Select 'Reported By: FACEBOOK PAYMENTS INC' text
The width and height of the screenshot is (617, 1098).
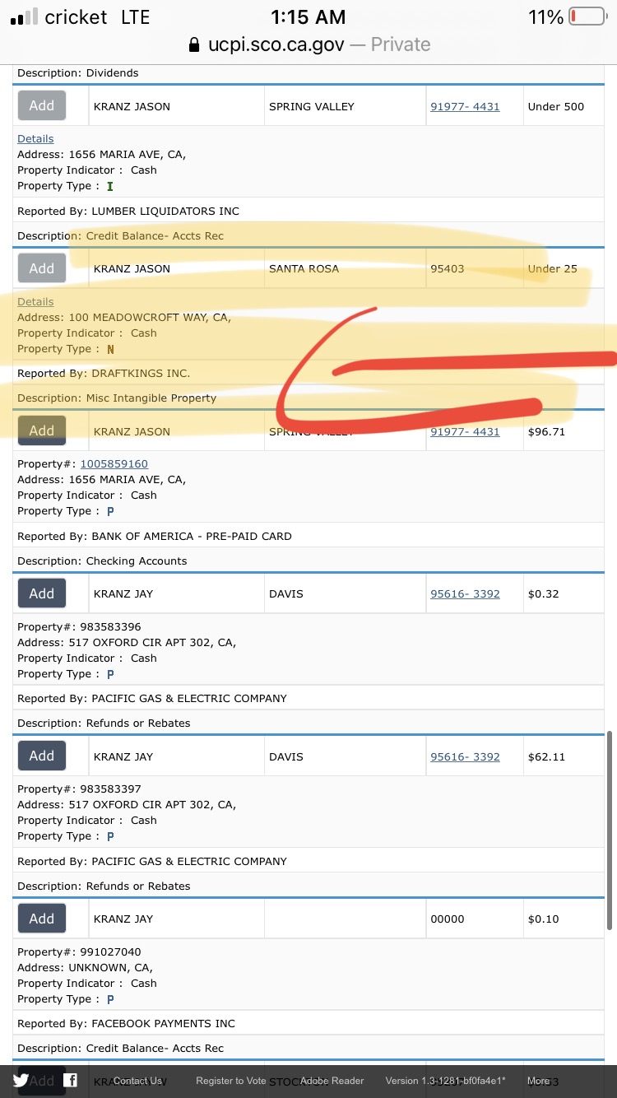[126, 1023]
